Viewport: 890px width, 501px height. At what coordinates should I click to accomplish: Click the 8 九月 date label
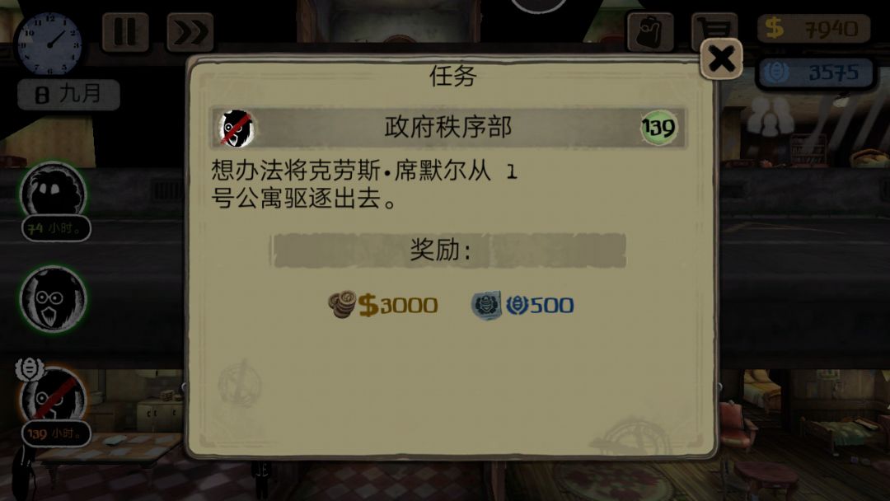pyautogui.click(x=68, y=94)
